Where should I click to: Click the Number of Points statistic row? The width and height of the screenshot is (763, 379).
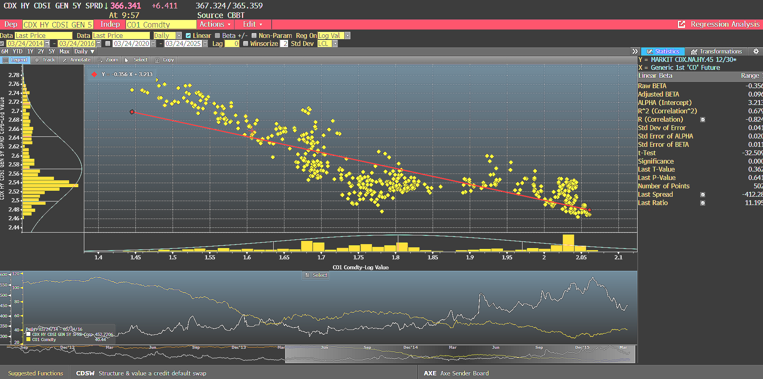point(700,186)
